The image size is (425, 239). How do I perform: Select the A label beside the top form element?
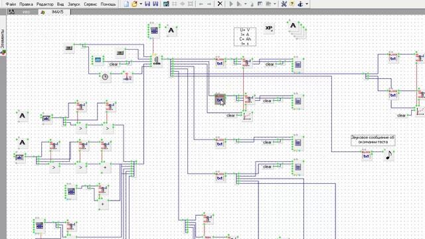tap(171, 31)
